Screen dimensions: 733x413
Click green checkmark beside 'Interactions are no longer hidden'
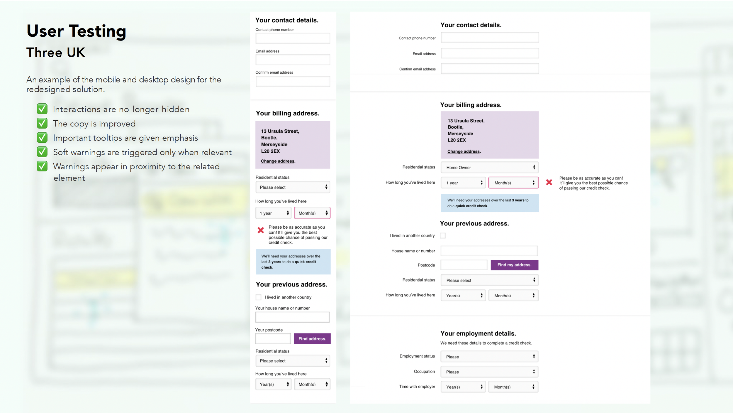(x=42, y=109)
